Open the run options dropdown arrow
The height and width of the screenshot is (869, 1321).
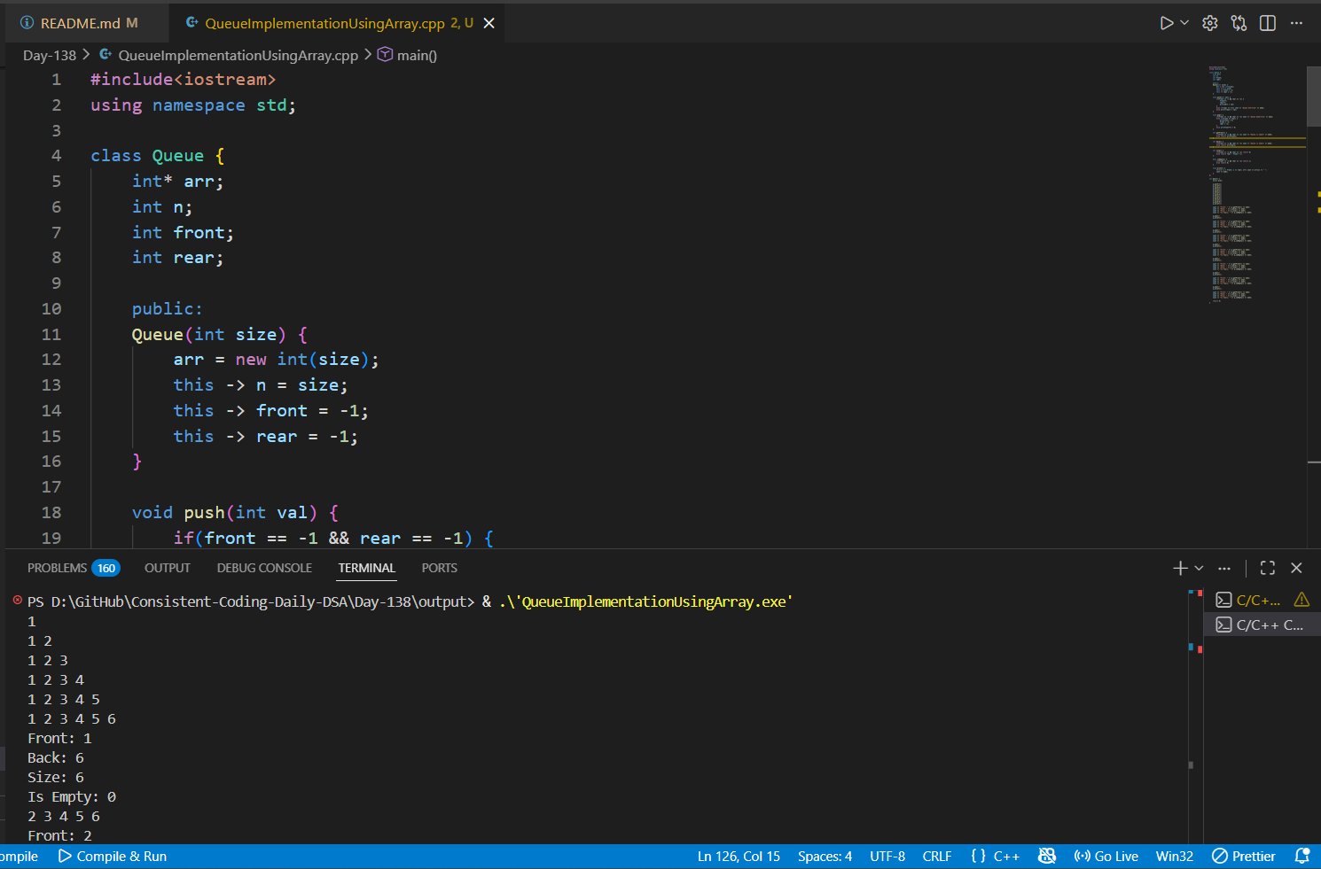pyautogui.click(x=1184, y=23)
